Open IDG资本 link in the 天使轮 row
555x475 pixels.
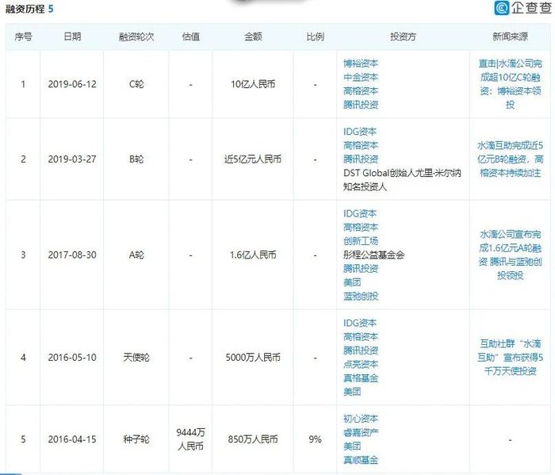click(360, 324)
